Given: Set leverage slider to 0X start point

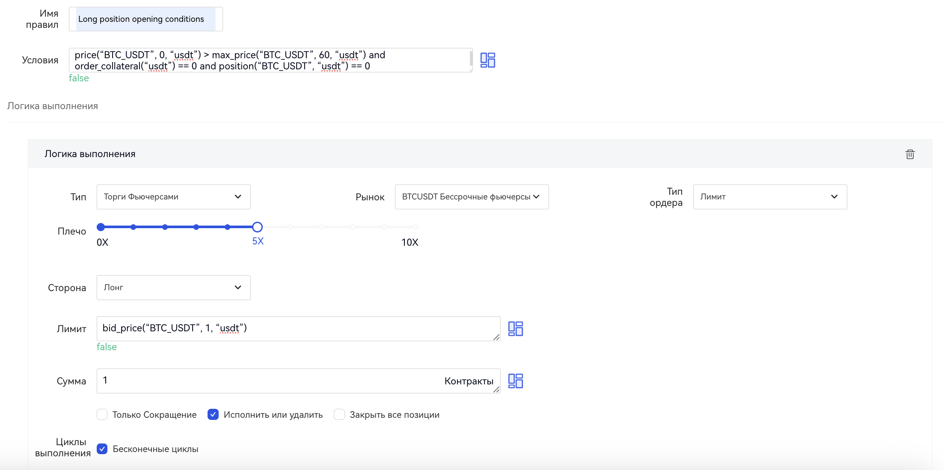Looking at the screenshot, I should point(101,227).
